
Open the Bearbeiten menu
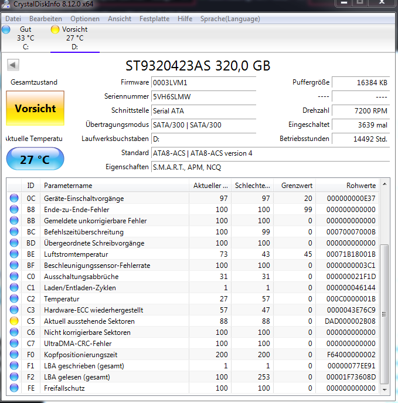point(46,19)
